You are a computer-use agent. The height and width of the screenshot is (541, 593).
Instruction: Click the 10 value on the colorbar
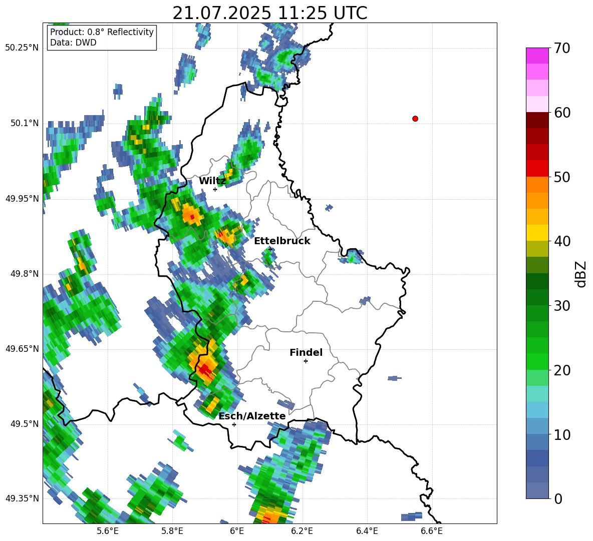562,434
